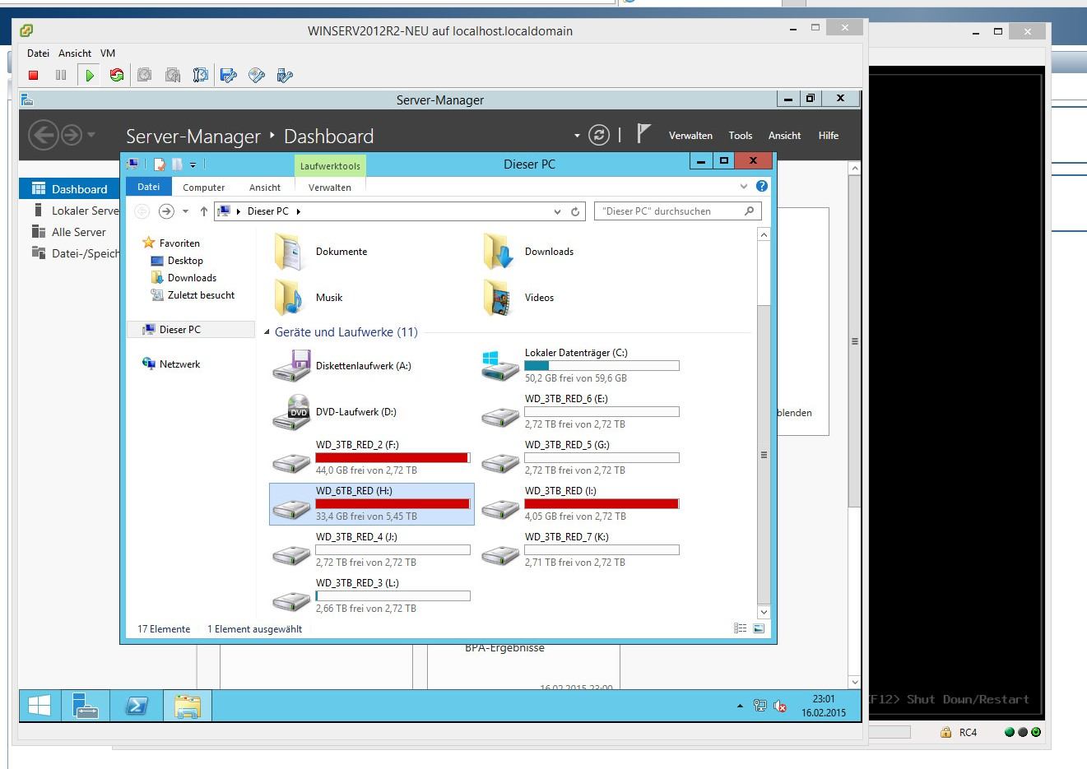The width and height of the screenshot is (1087, 769).
Task: Click File Explorer taskbar icon
Action: tap(188, 706)
